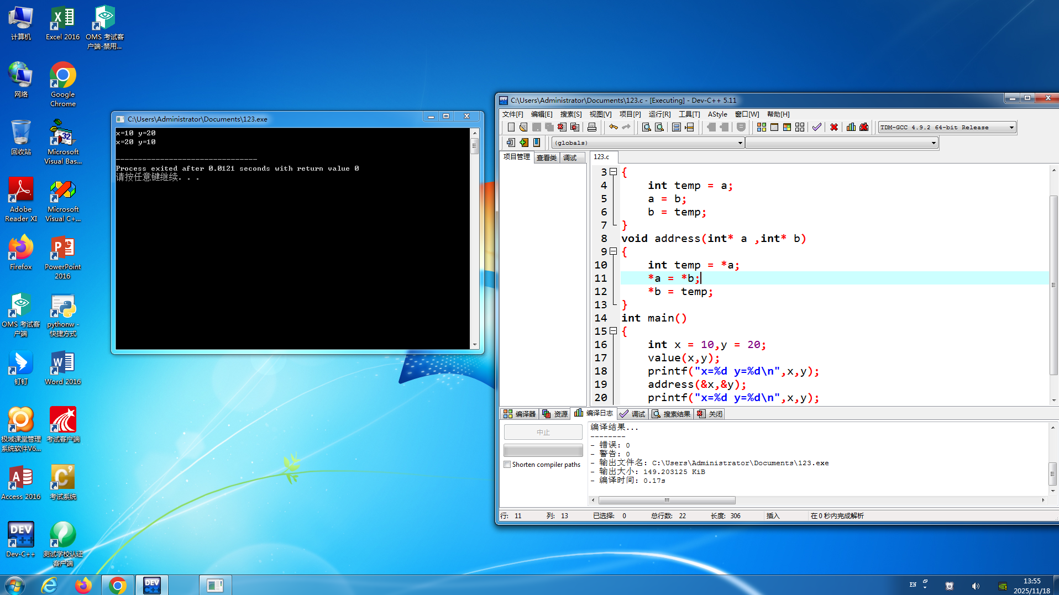Viewport: 1059px width, 595px height.
Task: Click the EN language indicator in tray
Action: [x=913, y=585]
